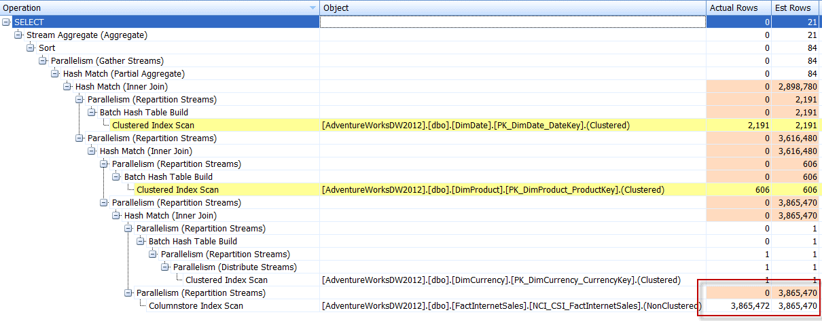Collapse Hash Match (Partial Aggregate) node

tap(55, 73)
